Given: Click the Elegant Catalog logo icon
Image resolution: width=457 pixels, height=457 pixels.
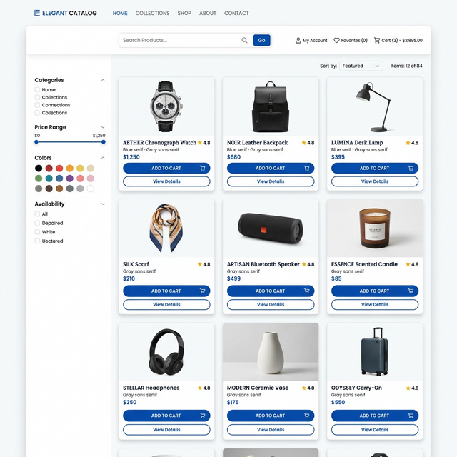Looking at the screenshot, I should point(37,13).
